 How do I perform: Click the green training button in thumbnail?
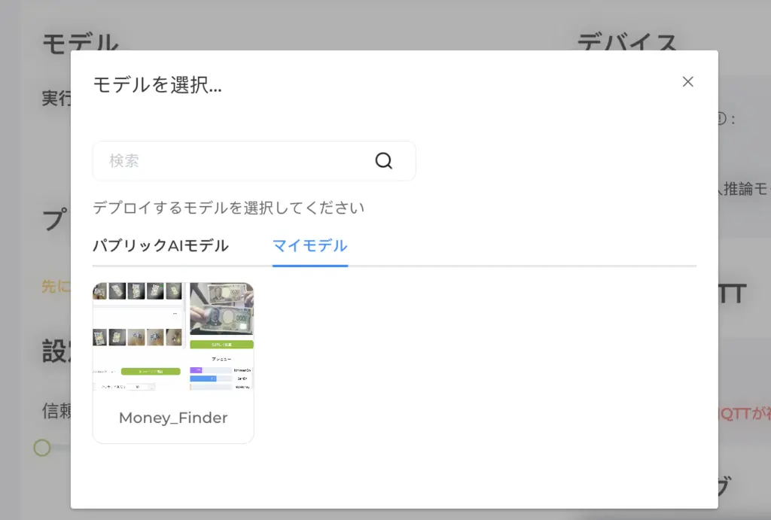(151, 372)
